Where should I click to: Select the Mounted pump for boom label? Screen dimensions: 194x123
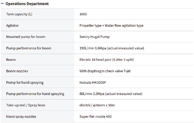click(26, 37)
